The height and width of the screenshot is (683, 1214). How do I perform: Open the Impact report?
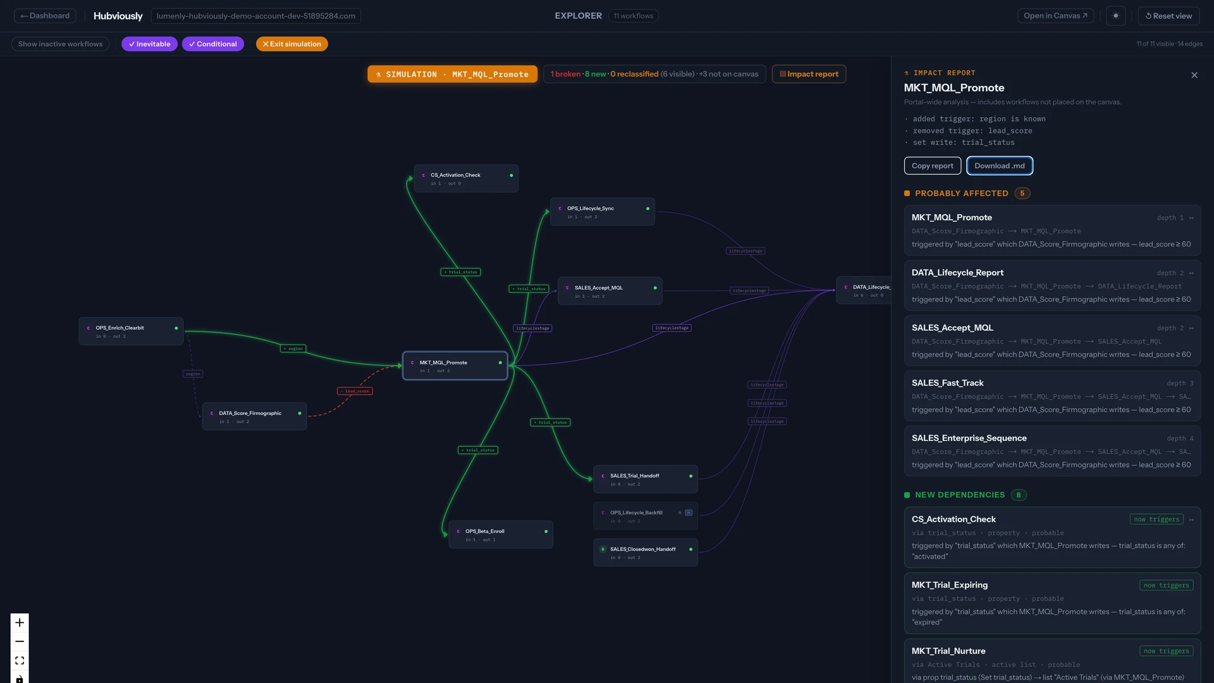[809, 74]
